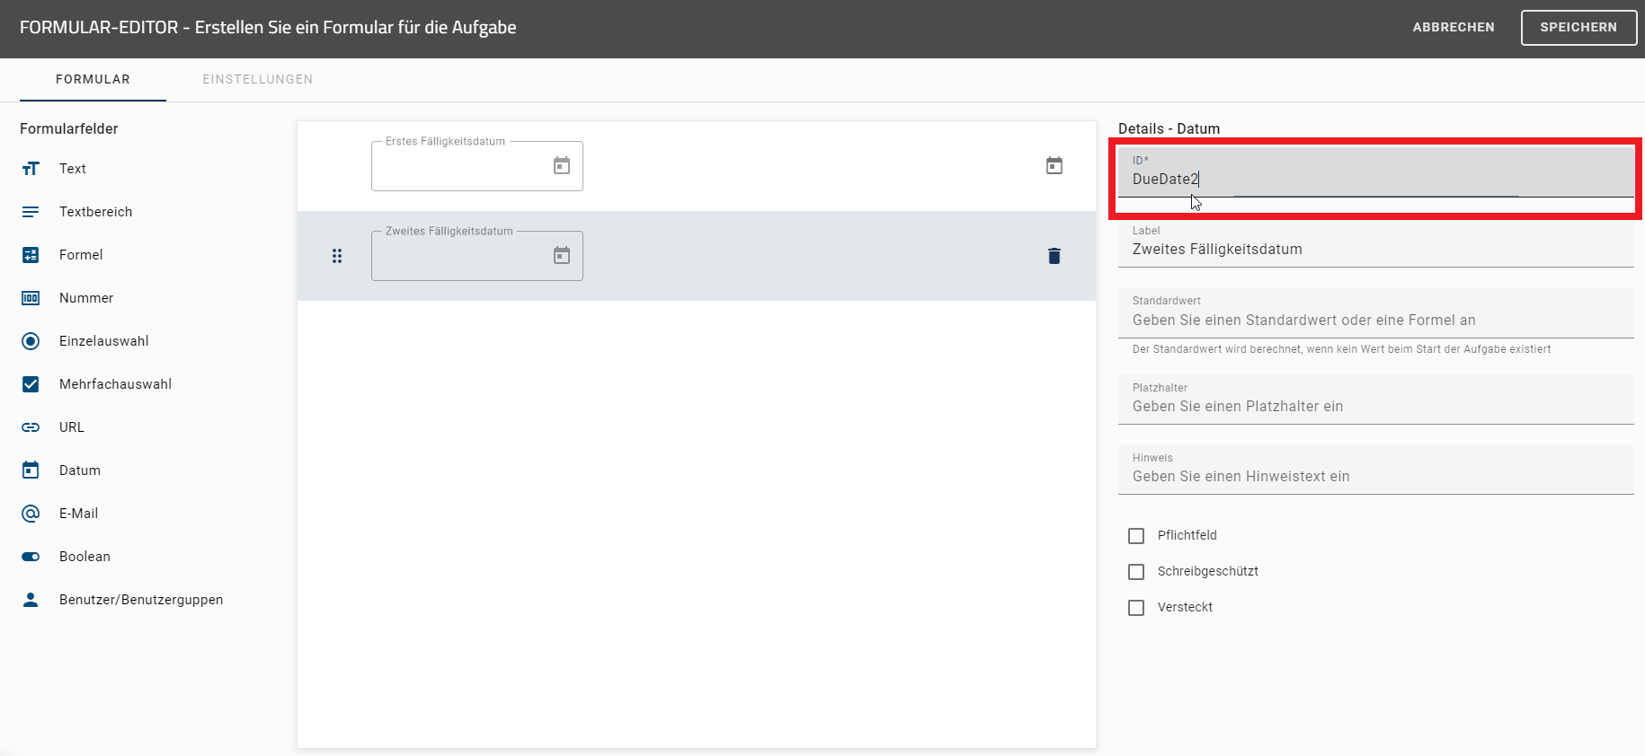Enable the Pflichtfeld checkbox
1645x756 pixels.
1136,536
